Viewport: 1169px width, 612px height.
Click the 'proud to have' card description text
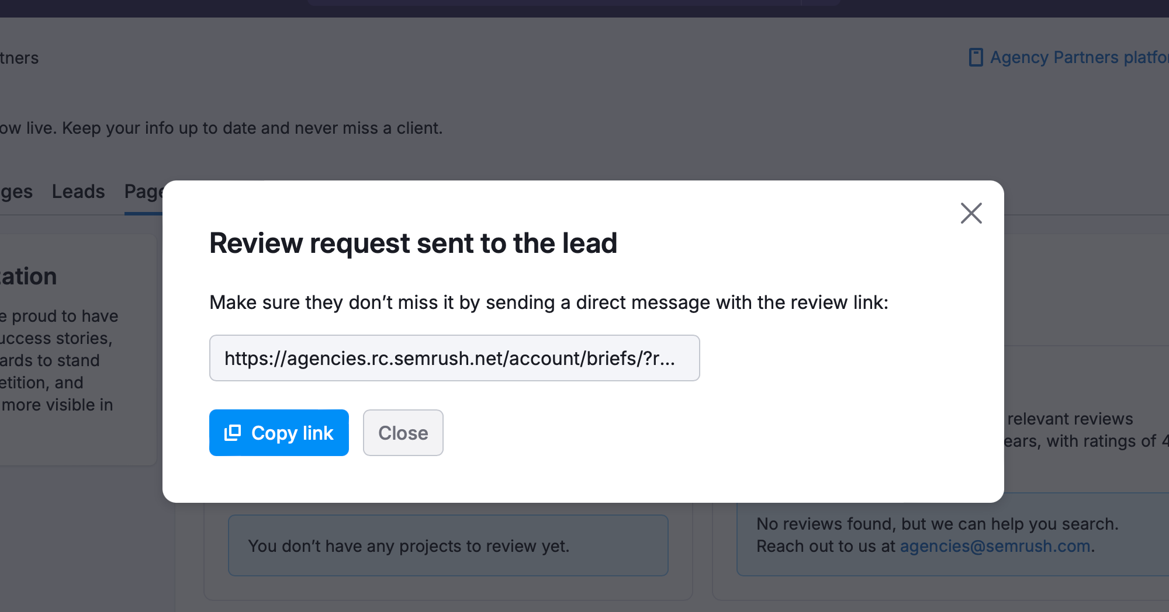pyautogui.click(x=60, y=316)
